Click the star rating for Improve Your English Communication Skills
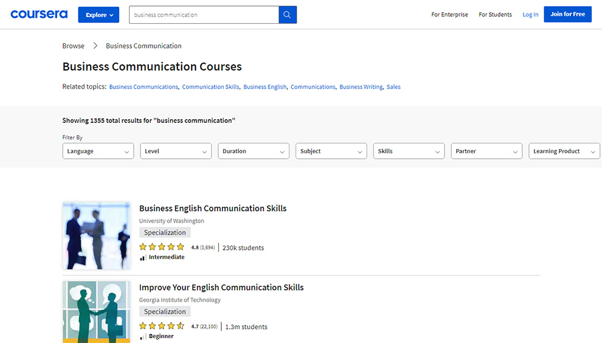This screenshot has height=343, width=602. [x=162, y=326]
